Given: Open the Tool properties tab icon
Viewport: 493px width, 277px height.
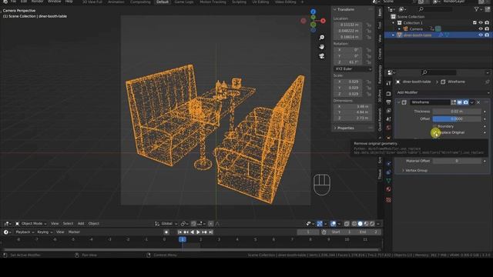Looking at the screenshot, I should pyautogui.click(x=388, y=83).
